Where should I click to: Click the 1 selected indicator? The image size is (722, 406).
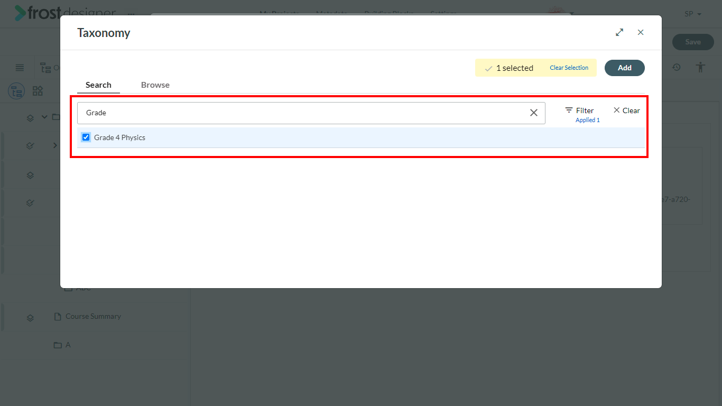(x=509, y=68)
